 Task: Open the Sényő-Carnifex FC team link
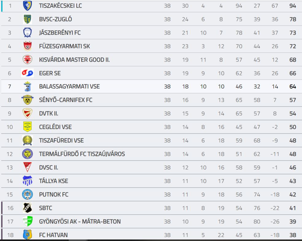(x=66, y=100)
